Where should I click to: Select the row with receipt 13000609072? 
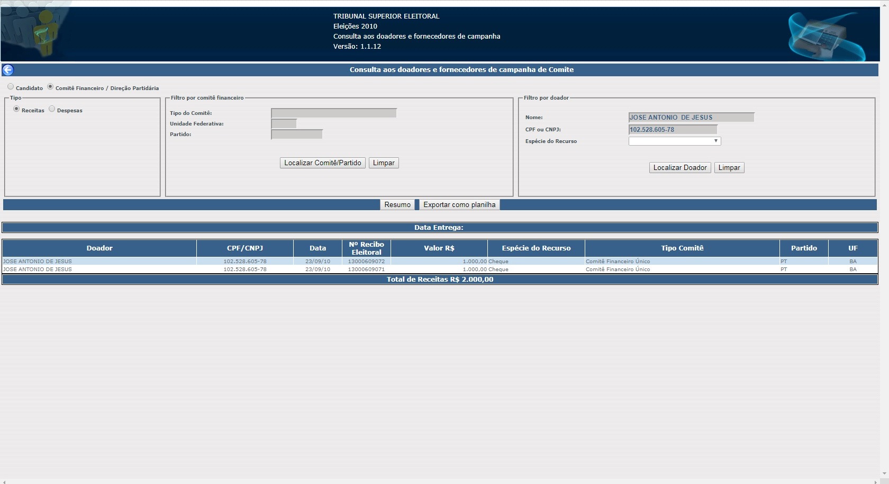[366, 262]
